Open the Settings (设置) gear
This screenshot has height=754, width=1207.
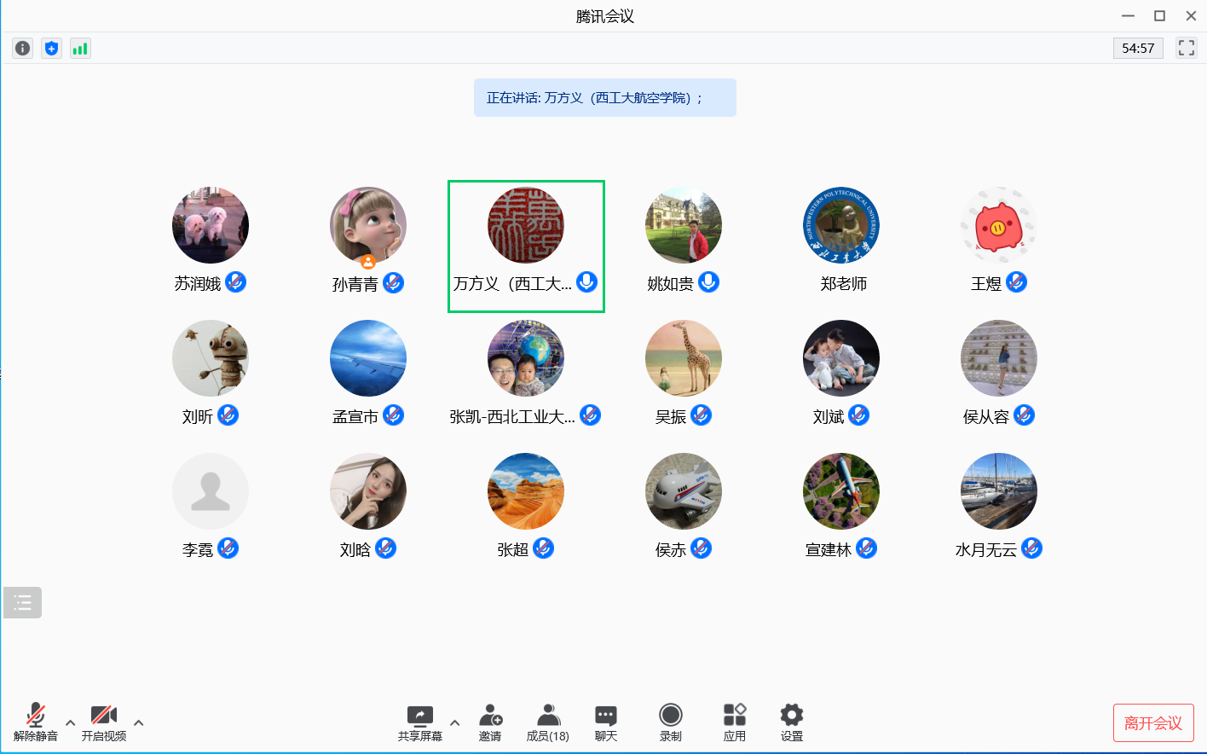pyautogui.click(x=791, y=722)
